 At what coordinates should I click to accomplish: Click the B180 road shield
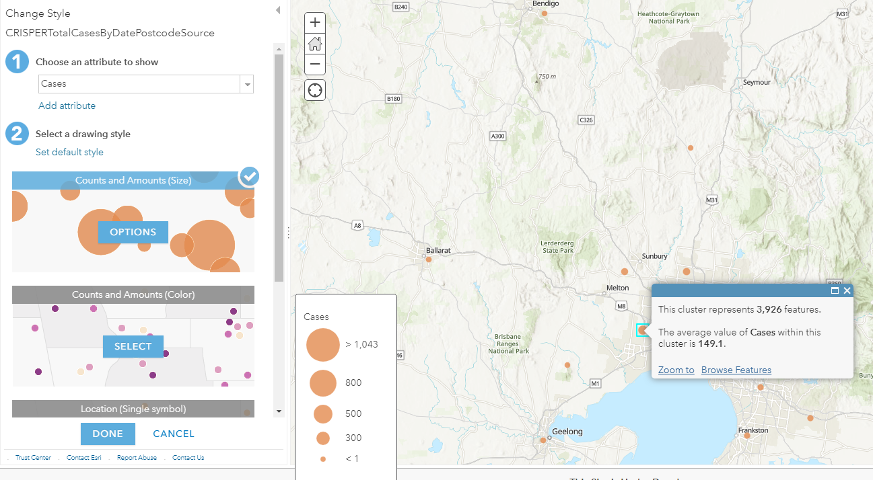(x=394, y=98)
